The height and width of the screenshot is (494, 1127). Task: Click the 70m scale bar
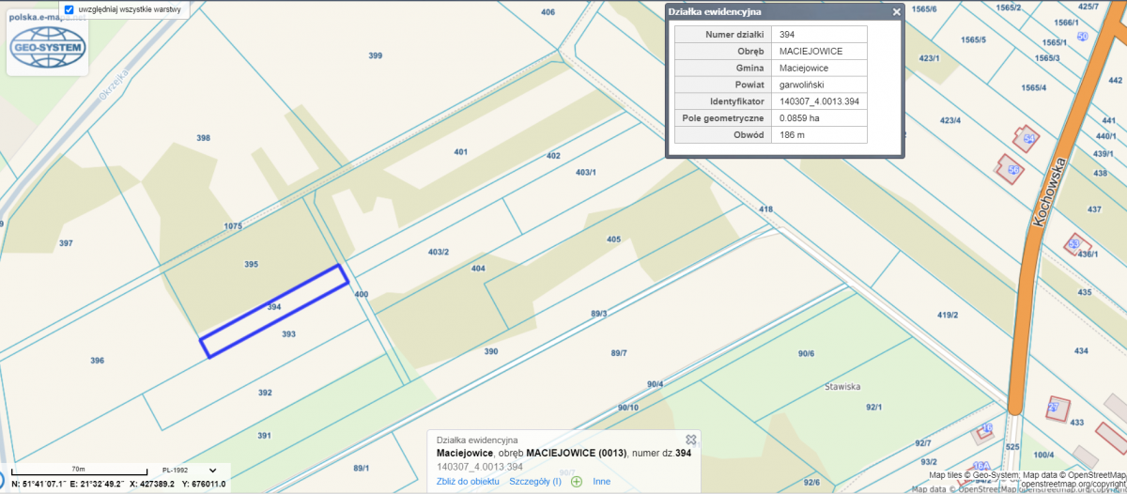tap(79, 470)
